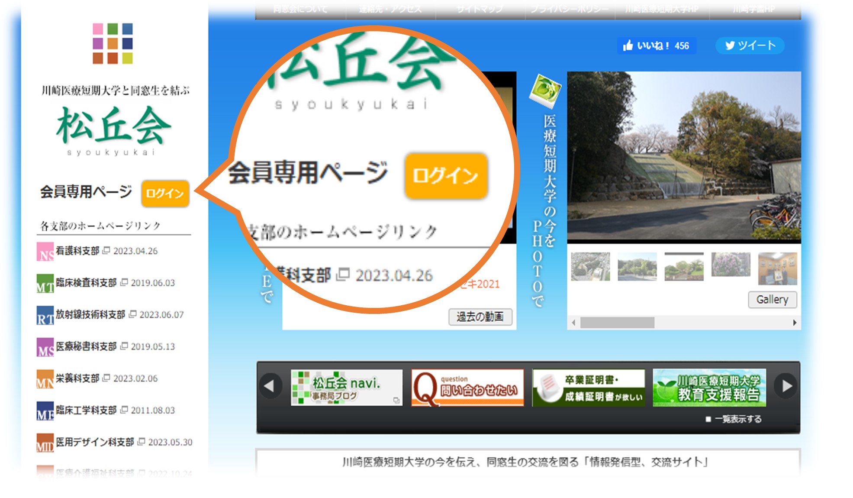The width and height of the screenshot is (853, 498).
Task: Click gallery scrollbar right arrow
Action: click(x=795, y=323)
